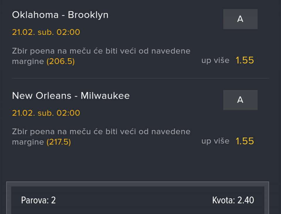Click the ticket summary panel between Parova and Kvota
Viewport: 281px width, 214px height.
[135, 200]
